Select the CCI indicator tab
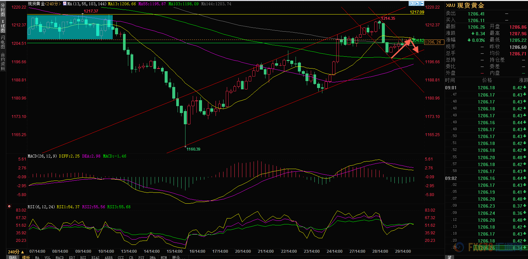 [x=121, y=257]
